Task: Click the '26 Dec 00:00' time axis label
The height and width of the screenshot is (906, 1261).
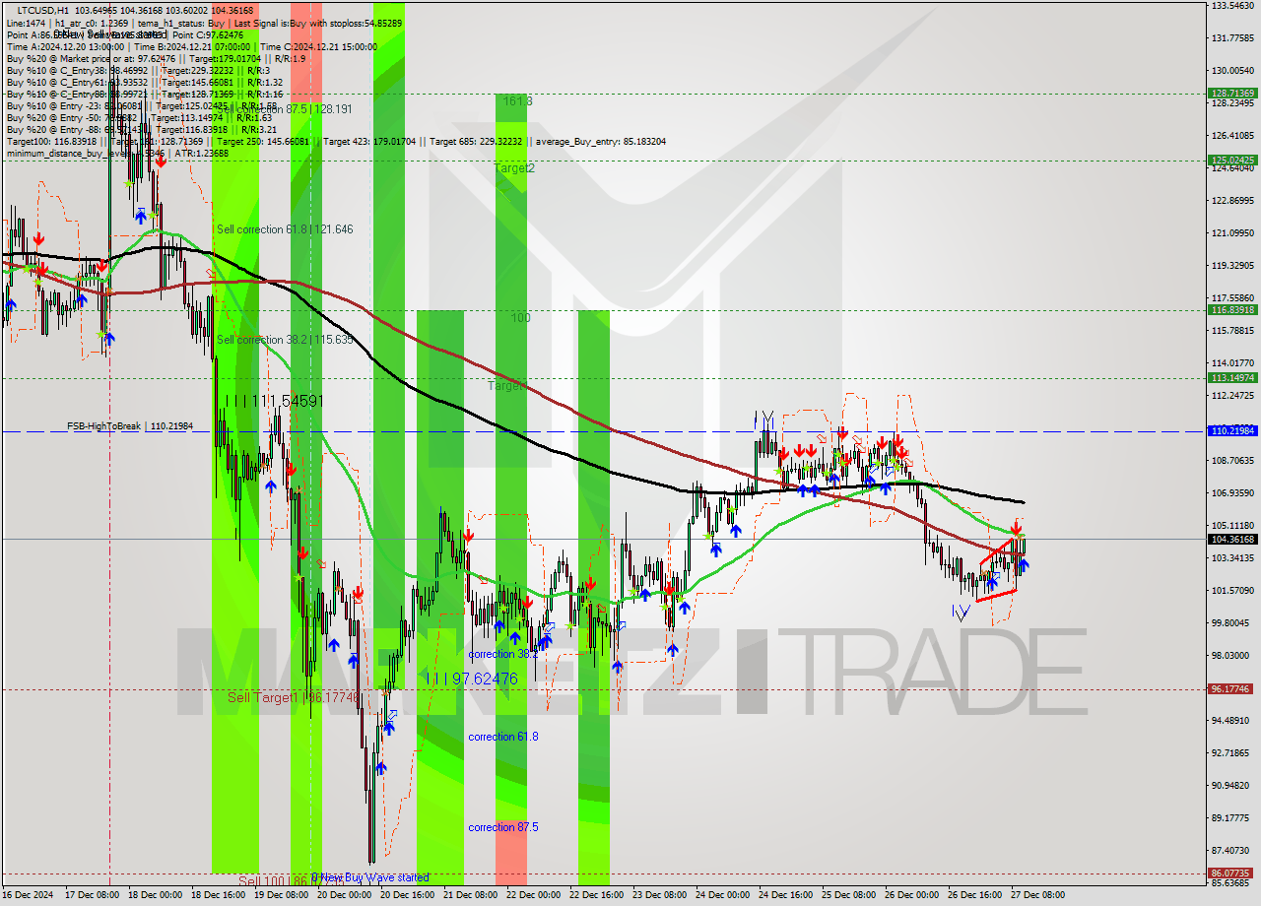Action: point(911,895)
